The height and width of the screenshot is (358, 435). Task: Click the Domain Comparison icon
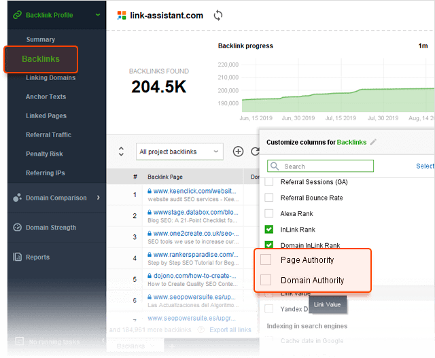pos(17,198)
